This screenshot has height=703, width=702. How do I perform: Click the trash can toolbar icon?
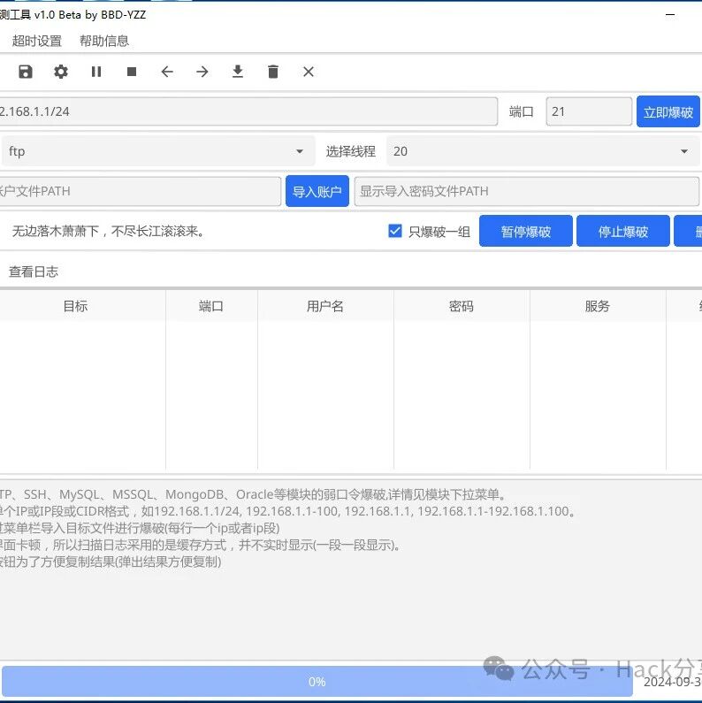coord(273,72)
